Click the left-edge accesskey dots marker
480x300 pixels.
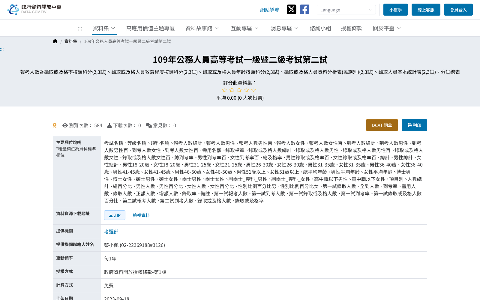click(x=2, y=49)
